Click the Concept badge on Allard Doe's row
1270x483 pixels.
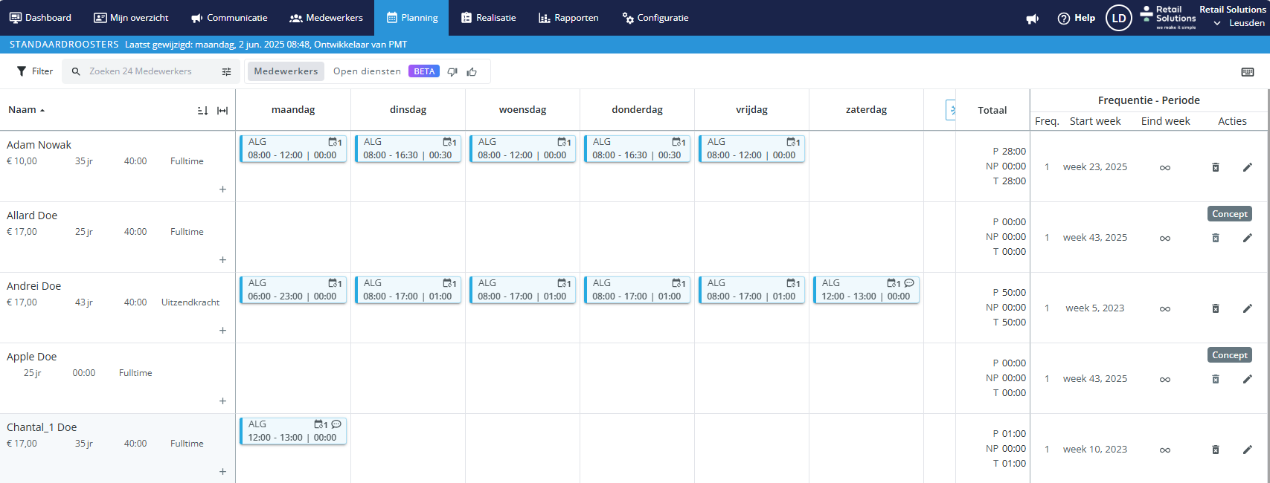(x=1229, y=214)
